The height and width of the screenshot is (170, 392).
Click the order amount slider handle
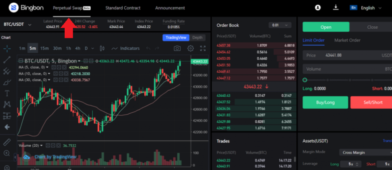(x=305, y=80)
